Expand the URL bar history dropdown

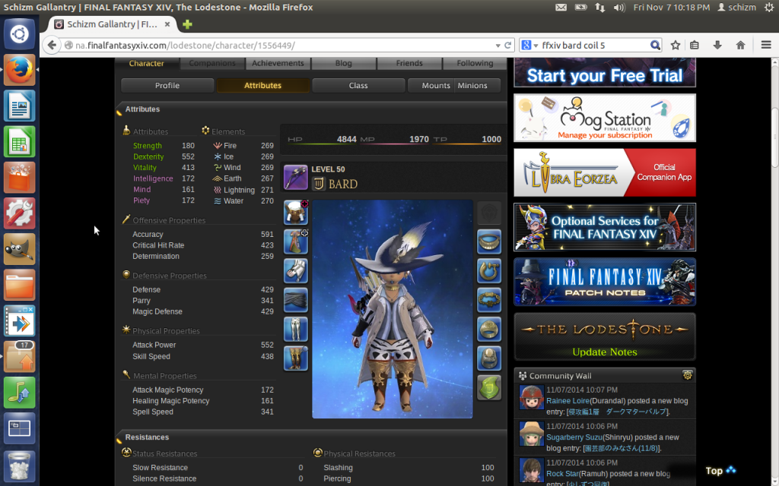498,46
